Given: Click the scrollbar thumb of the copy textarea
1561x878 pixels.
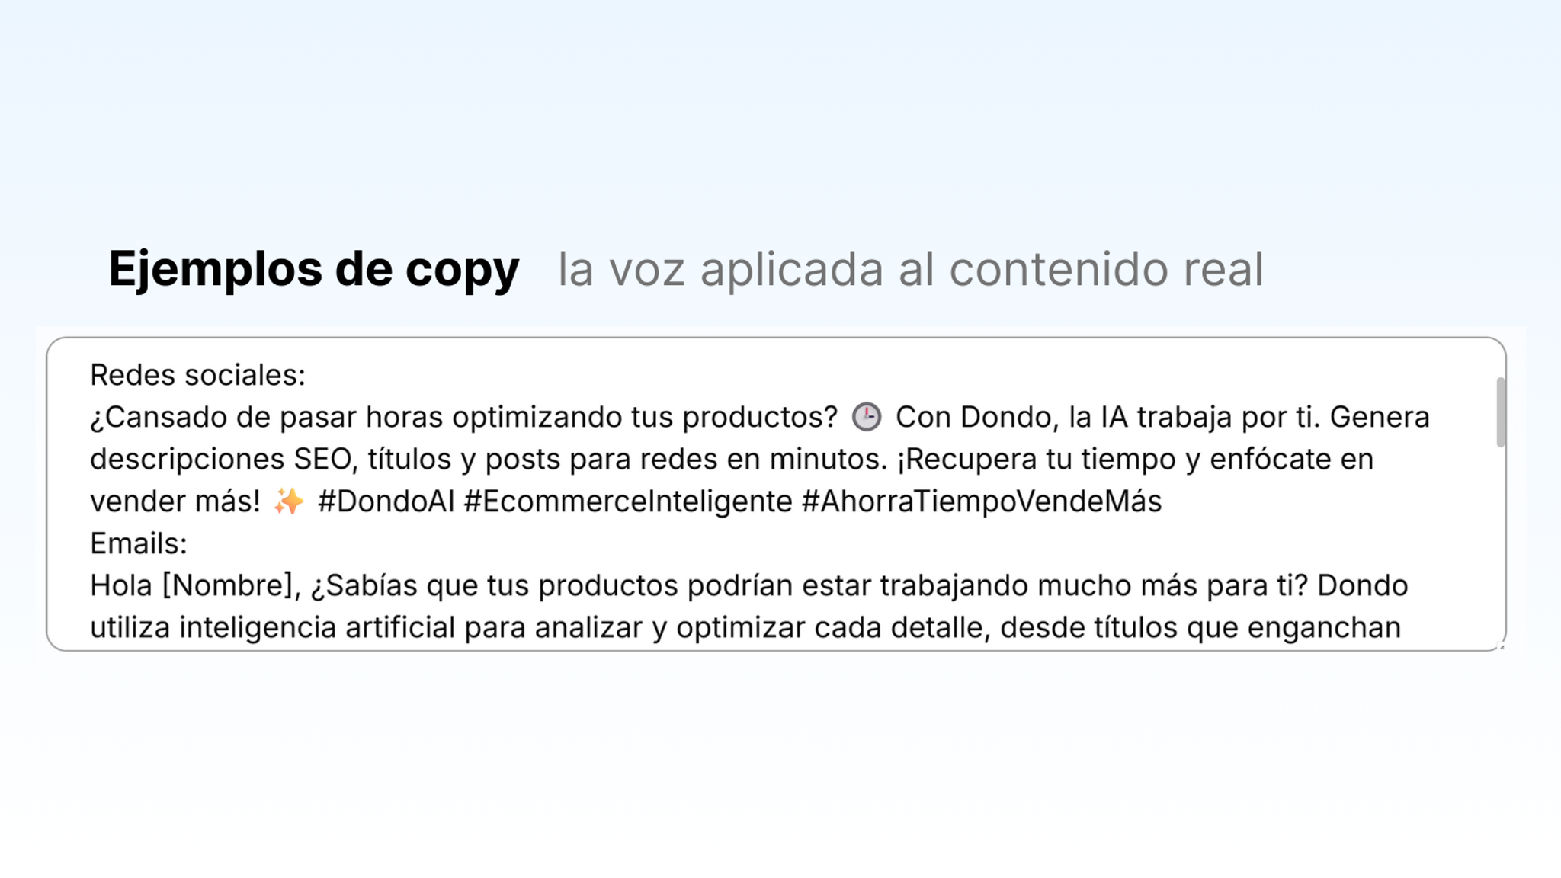Looking at the screenshot, I should [1501, 412].
